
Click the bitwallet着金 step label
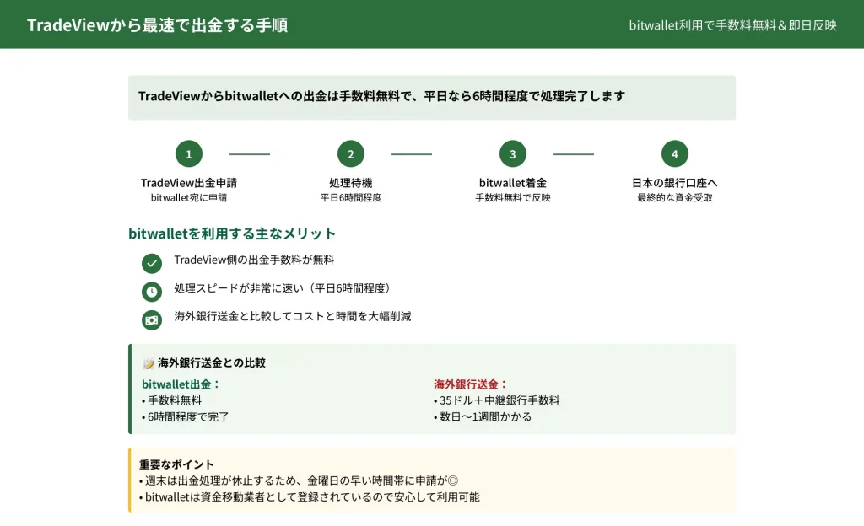pyautogui.click(x=513, y=182)
